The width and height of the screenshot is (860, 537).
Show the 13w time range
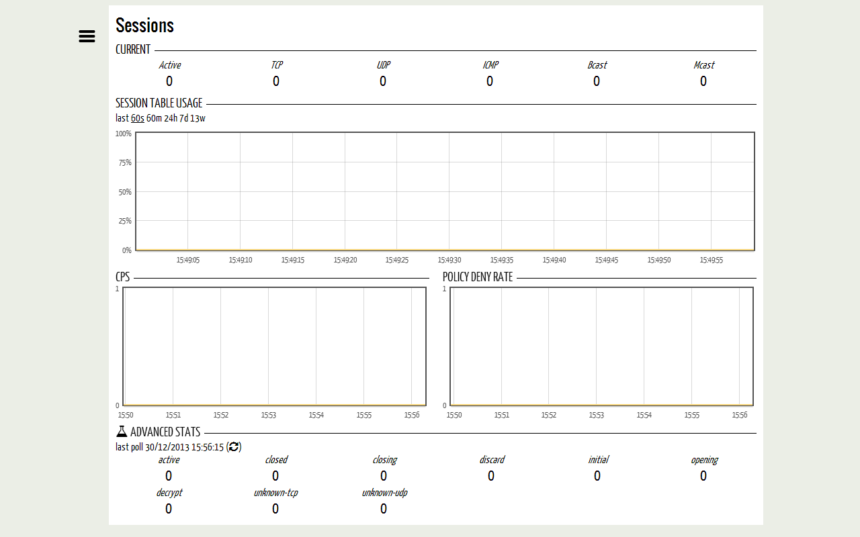point(198,118)
